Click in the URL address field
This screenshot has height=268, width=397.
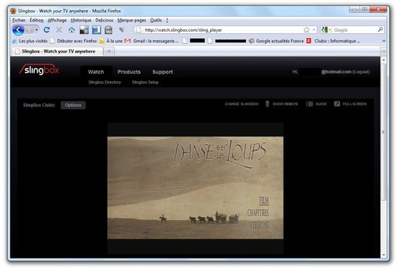pos(223,30)
